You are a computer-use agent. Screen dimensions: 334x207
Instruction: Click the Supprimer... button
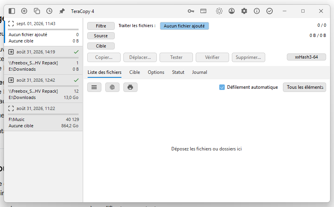pyautogui.click(x=248, y=57)
